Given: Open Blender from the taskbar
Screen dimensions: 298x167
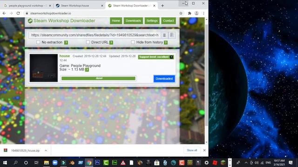Looking at the screenshot, I should (x=72, y=163).
